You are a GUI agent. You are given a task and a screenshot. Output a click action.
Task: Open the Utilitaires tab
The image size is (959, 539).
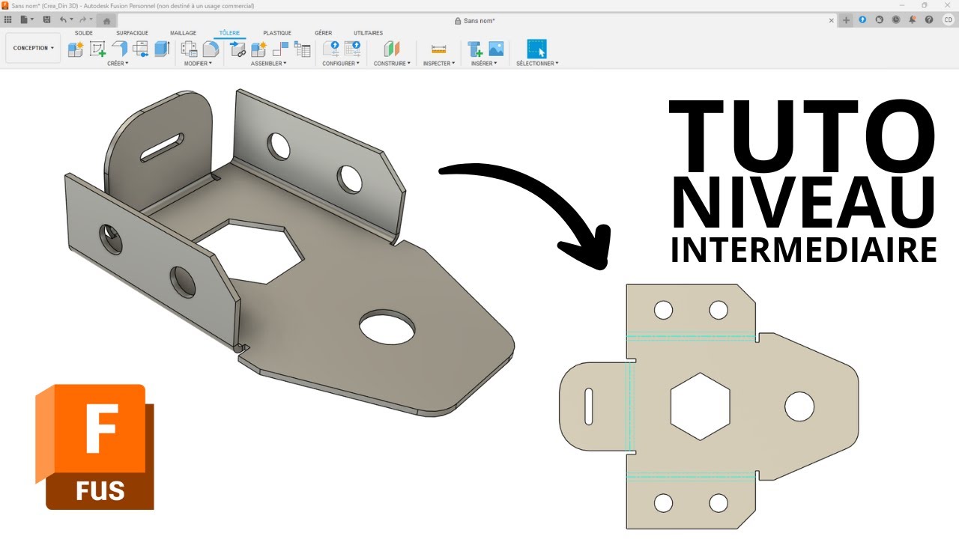[368, 33]
